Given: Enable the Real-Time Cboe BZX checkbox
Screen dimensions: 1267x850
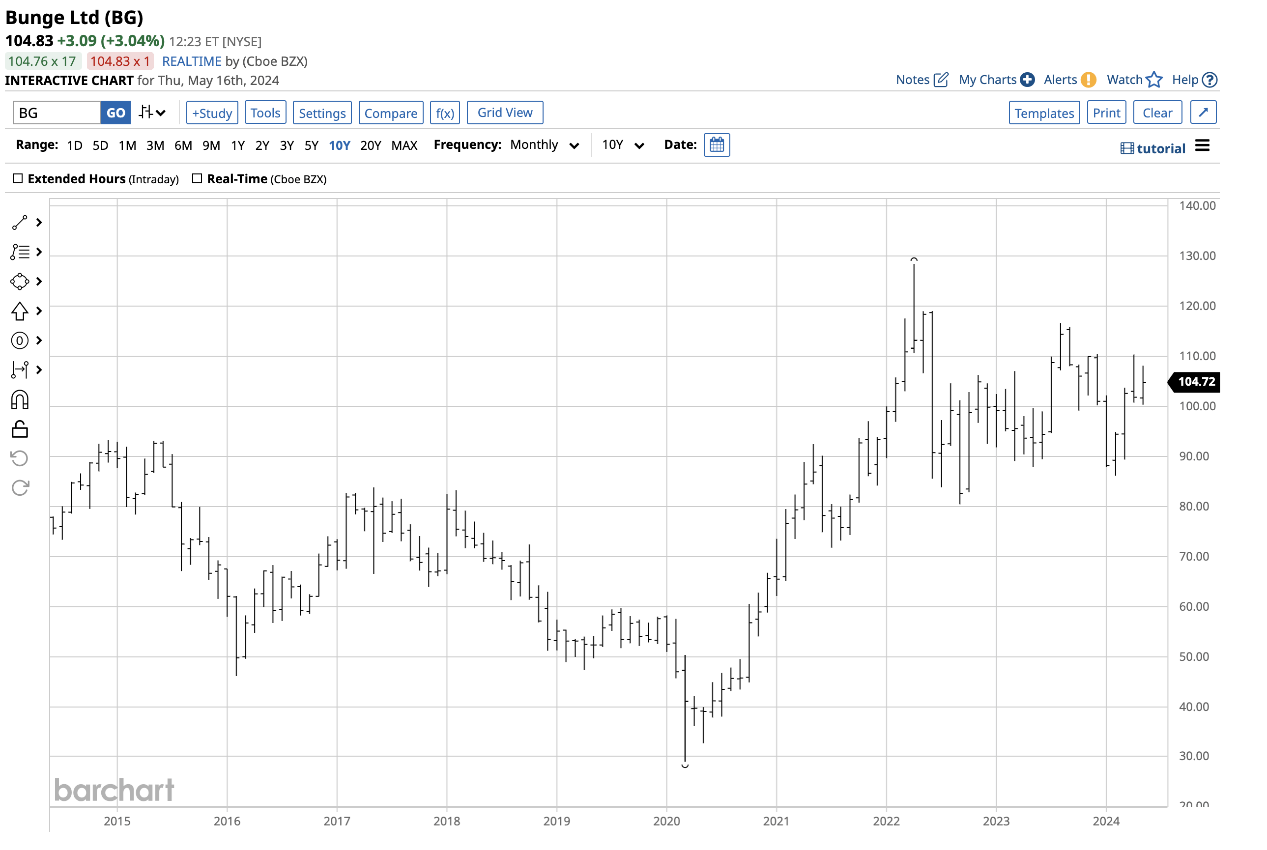Looking at the screenshot, I should pyautogui.click(x=197, y=178).
